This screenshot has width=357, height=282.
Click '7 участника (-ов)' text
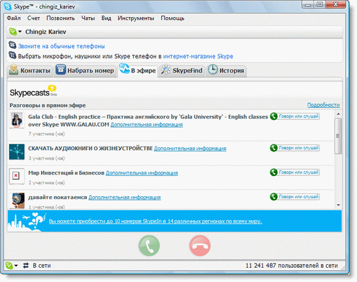coord(47,134)
